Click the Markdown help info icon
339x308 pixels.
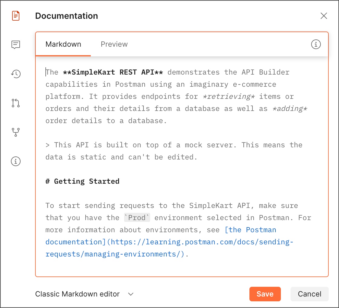[x=316, y=45]
